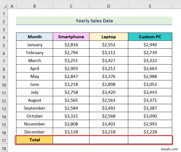Screen dimensions: 181x152
Task: Select column C header
Action: click(x=71, y=6)
